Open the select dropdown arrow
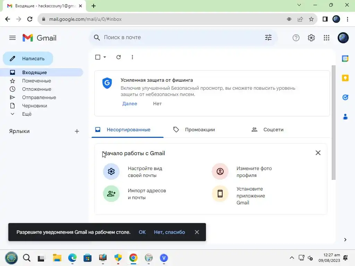Viewport: 355px width, 266px height. [x=105, y=57]
